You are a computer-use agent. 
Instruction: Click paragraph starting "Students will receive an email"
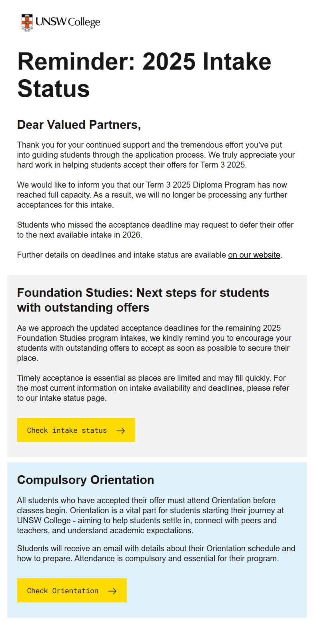point(156,554)
